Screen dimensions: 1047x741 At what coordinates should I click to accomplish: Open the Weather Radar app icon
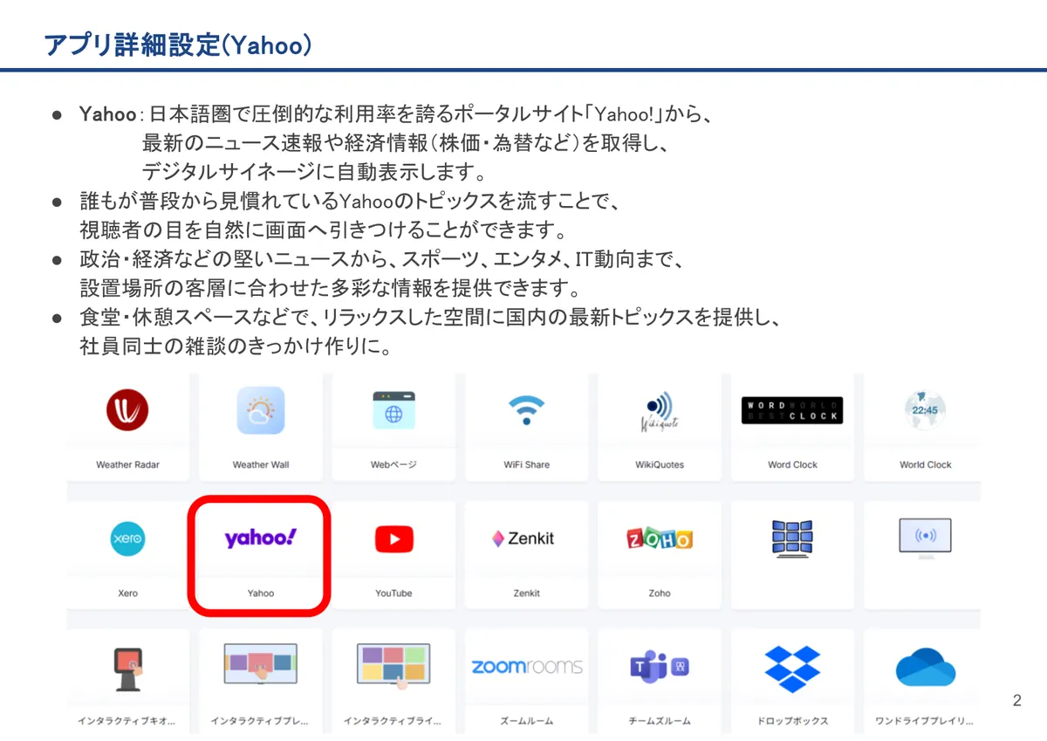tap(127, 410)
